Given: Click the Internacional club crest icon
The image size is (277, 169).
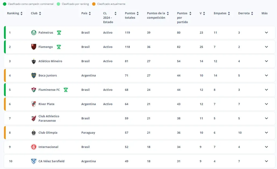Looking at the screenshot, I should click(34, 147).
